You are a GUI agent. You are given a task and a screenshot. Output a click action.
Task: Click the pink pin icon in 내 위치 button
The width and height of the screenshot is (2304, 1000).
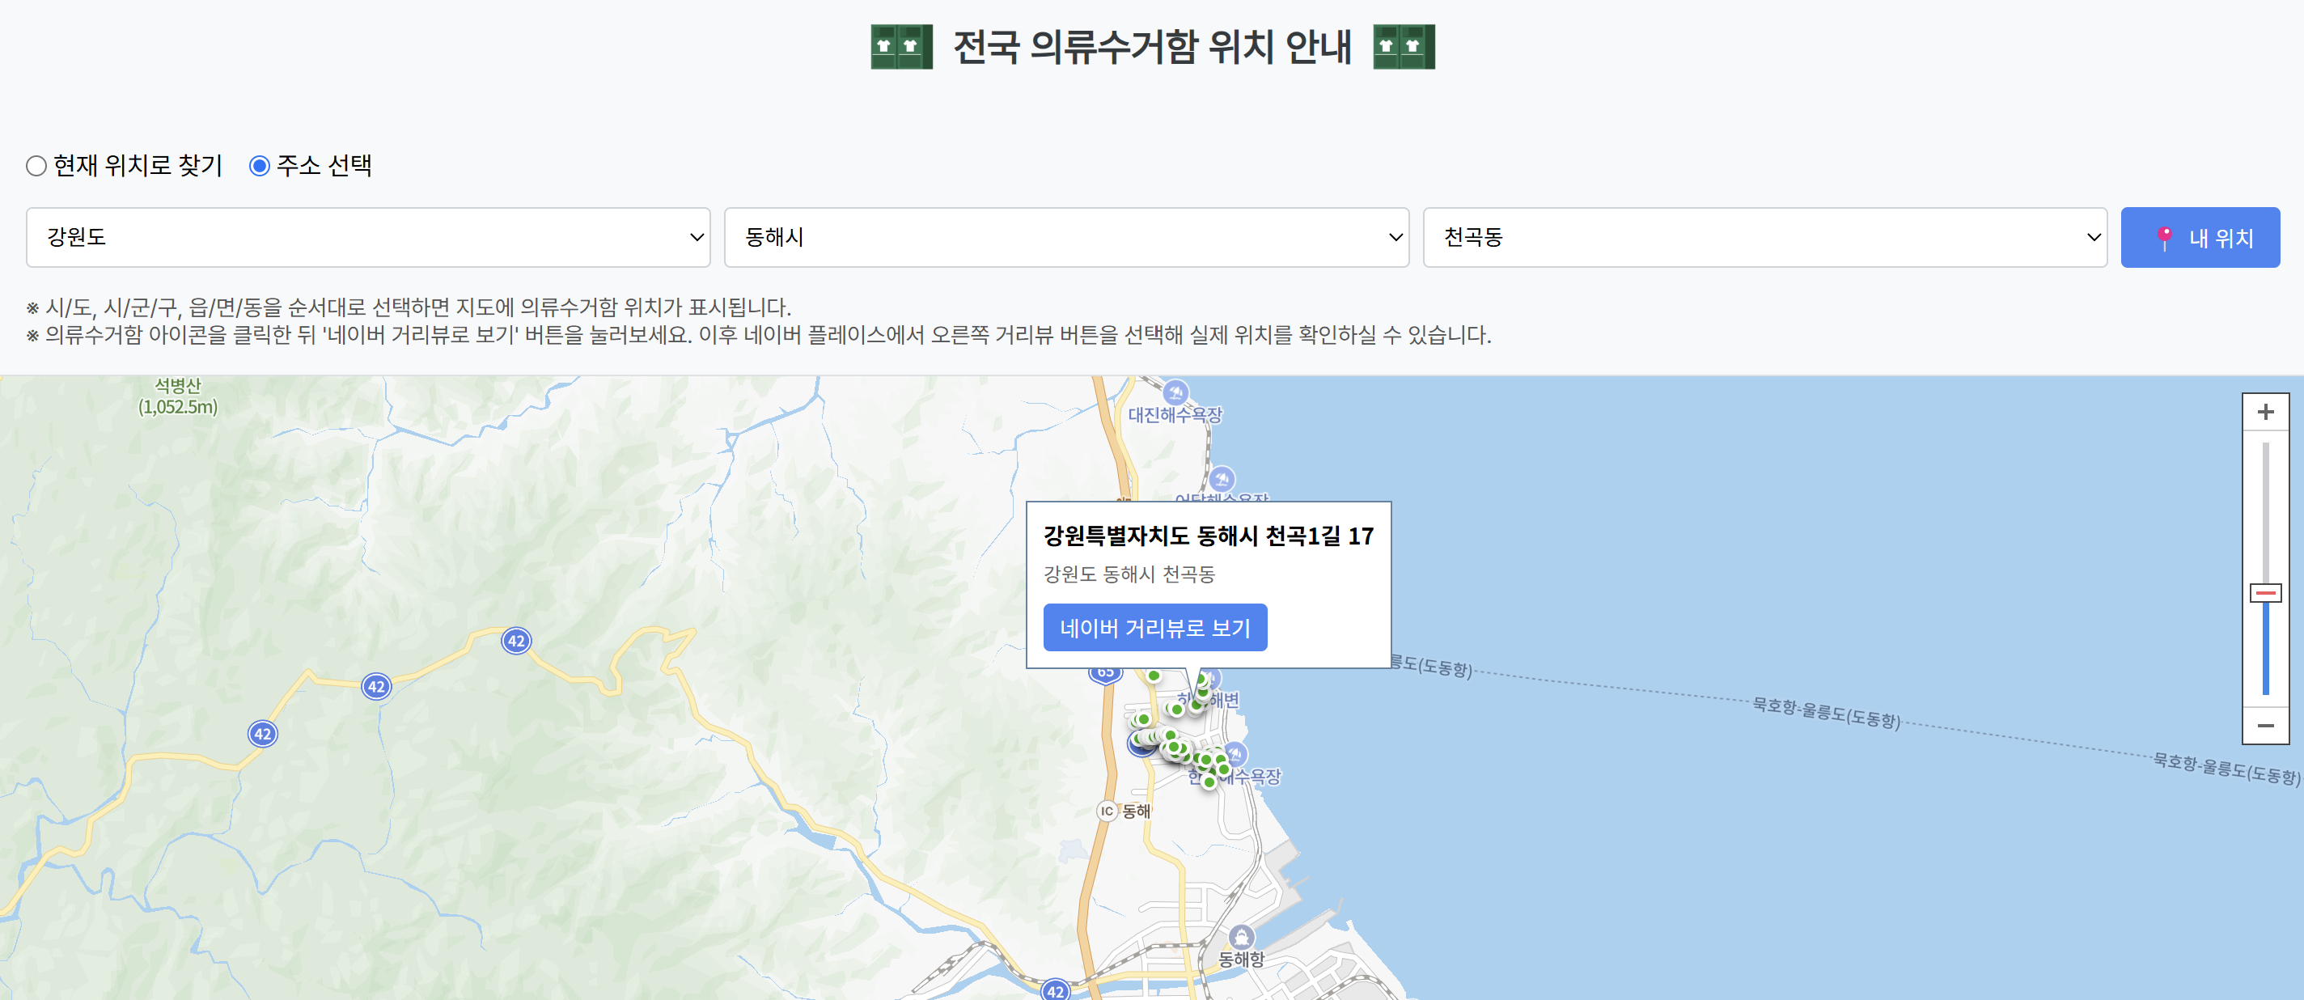pos(2163,238)
